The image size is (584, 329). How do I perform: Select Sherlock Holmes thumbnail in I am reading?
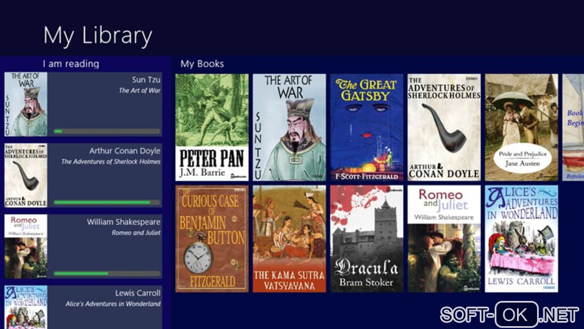tap(26, 175)
